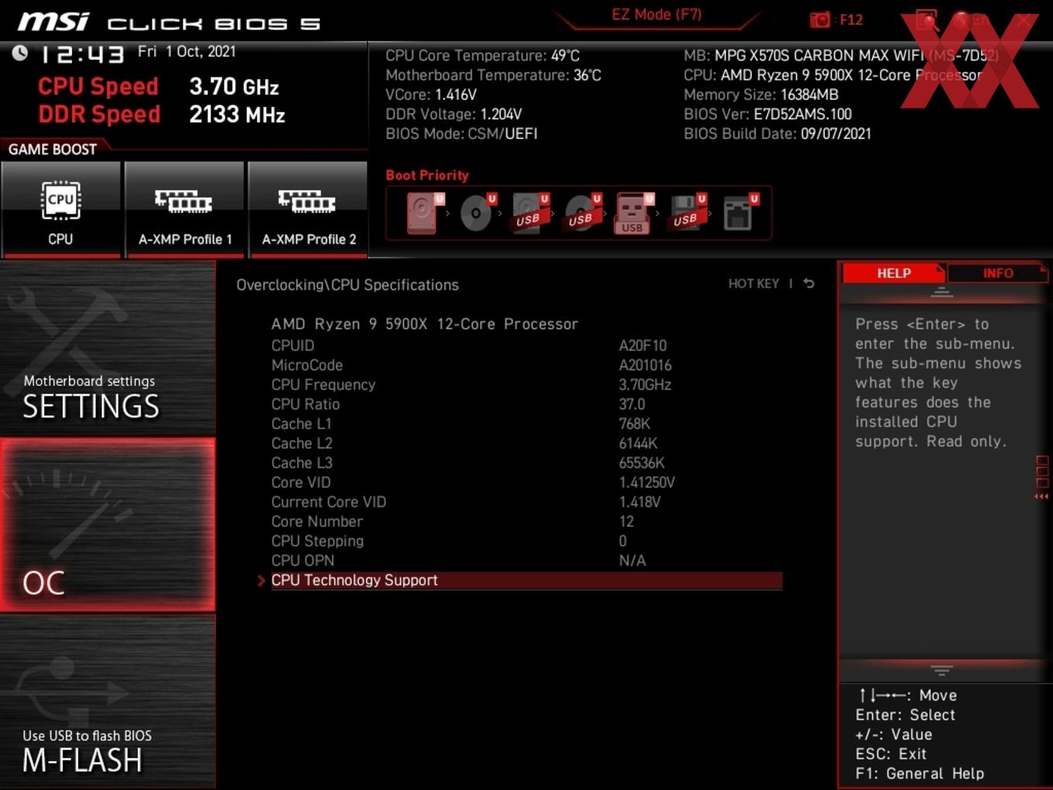1053x790 pixels.
Task: Select the network boot priority icon
Action: [x=739, y=213]
